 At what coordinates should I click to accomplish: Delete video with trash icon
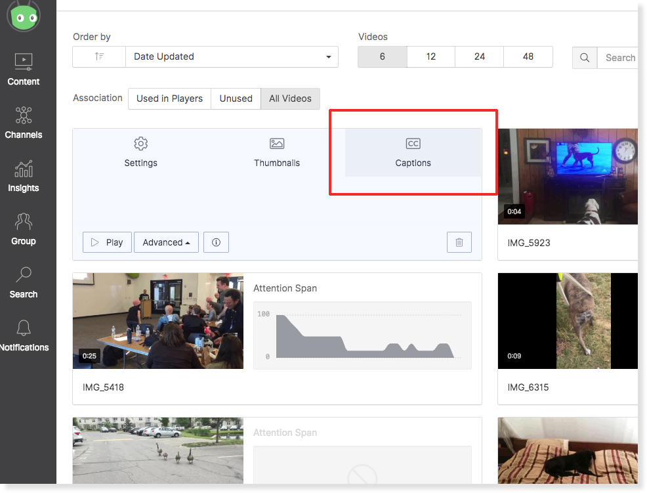coord(459,242)
